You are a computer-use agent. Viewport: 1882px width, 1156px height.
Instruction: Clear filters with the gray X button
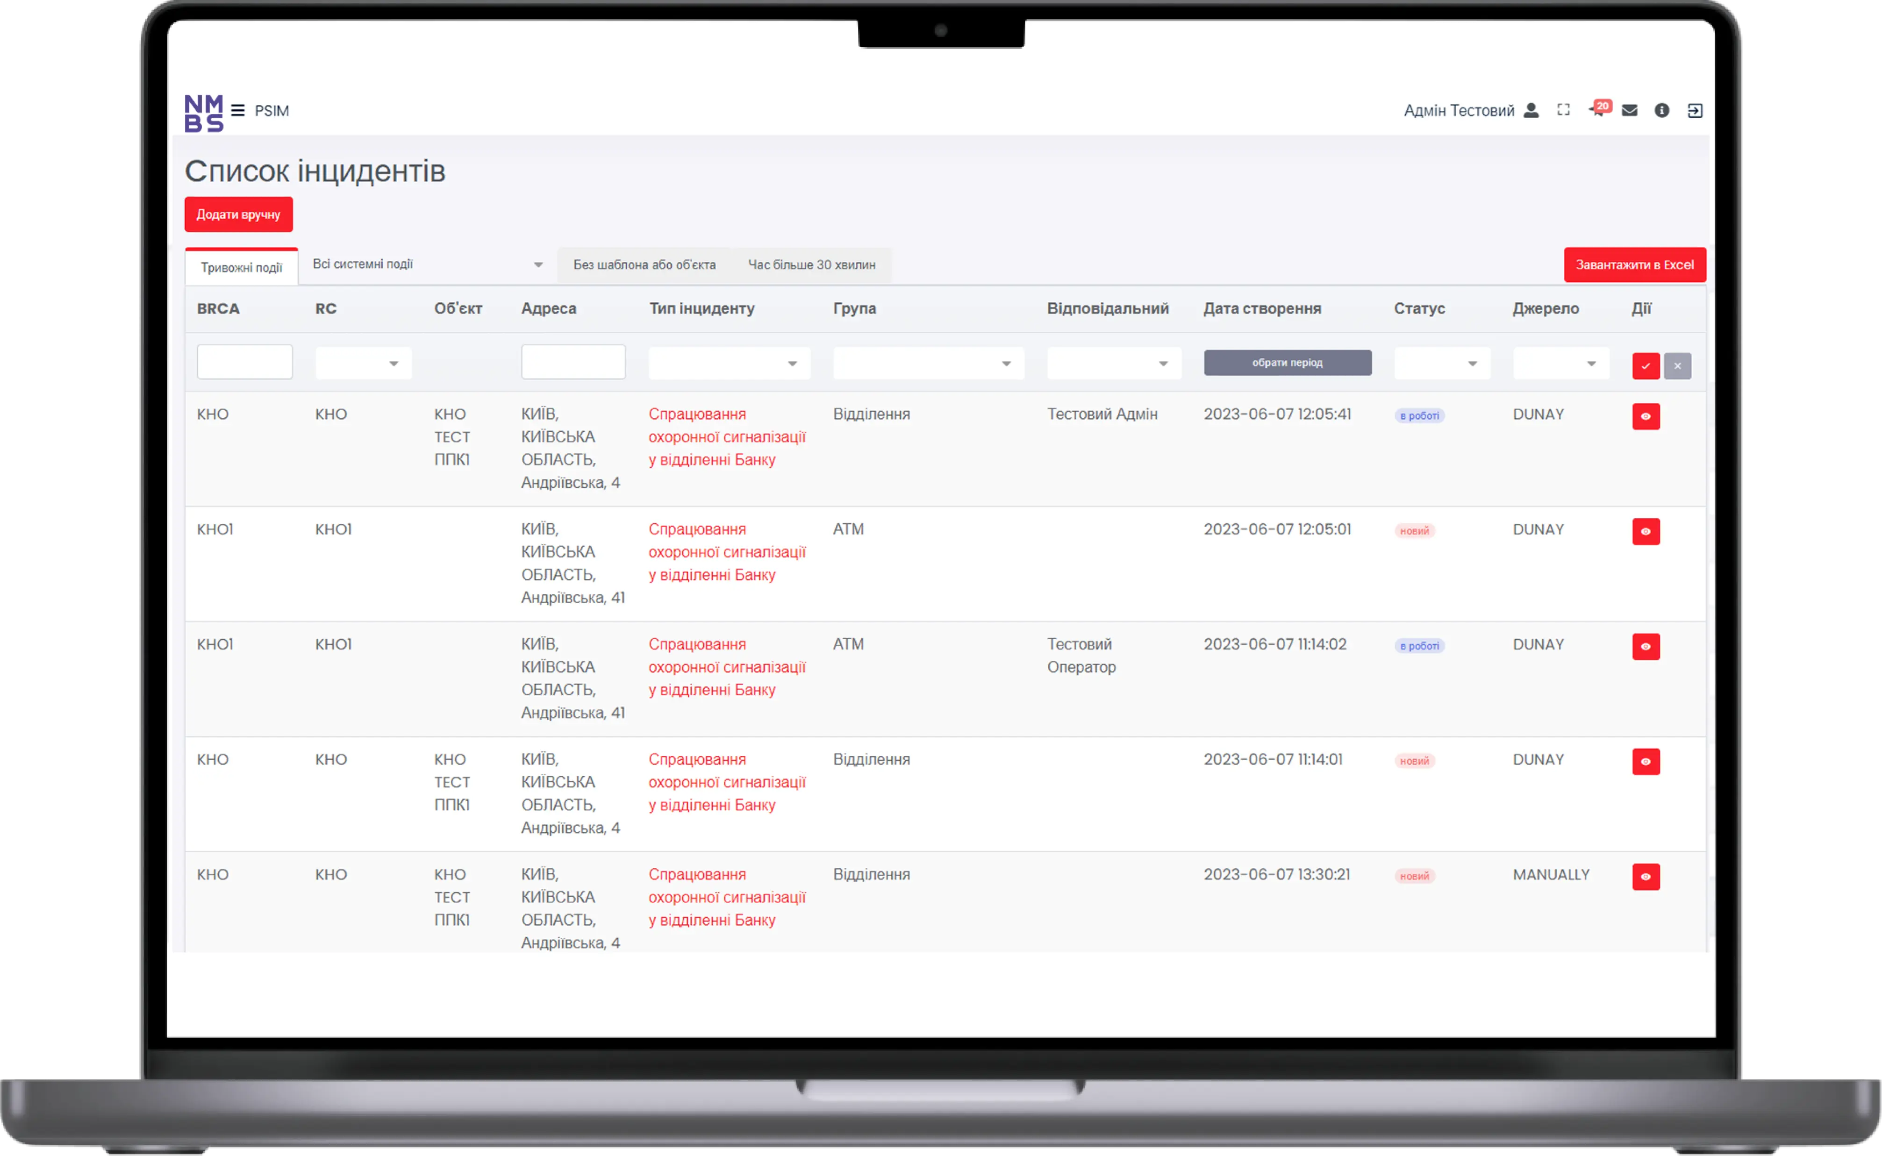click(1677, 365)
